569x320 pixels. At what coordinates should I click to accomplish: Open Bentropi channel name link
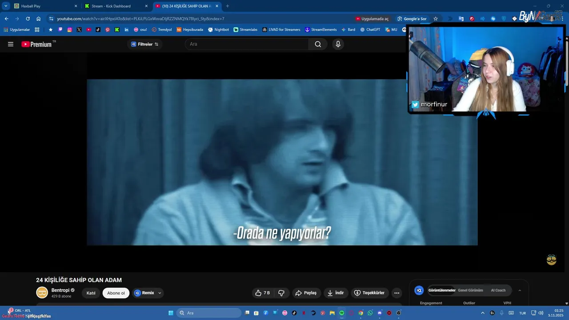point(60,290)
